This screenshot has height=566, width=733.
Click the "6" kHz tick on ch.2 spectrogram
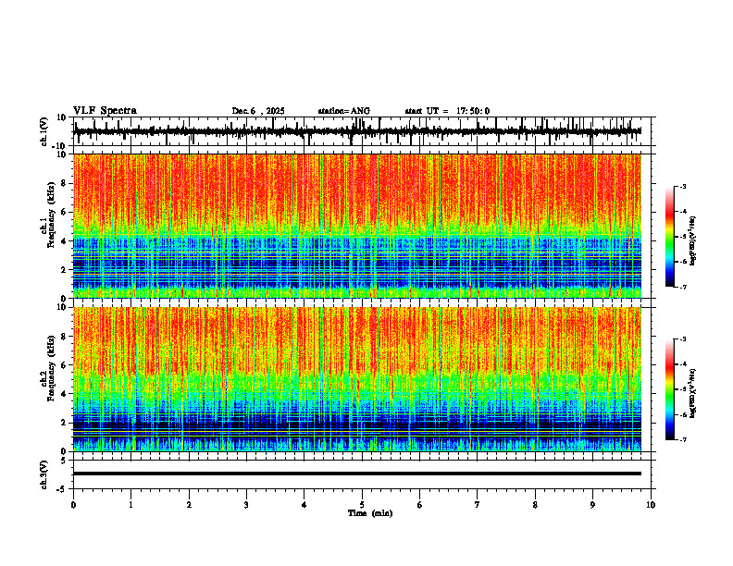point(65,364)
